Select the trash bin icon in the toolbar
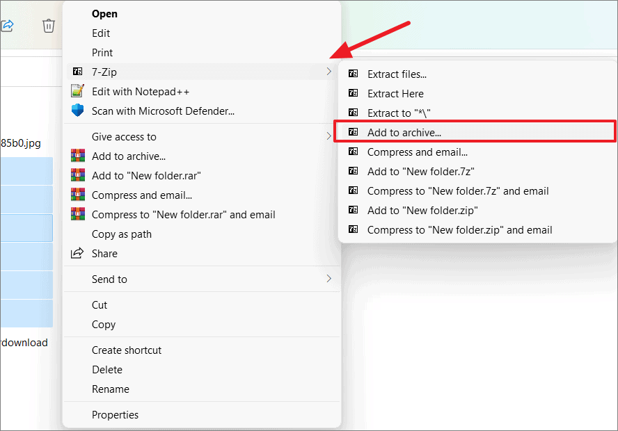Image resolution: width=618 pixels, height=431 pixels. coord(48,25)
